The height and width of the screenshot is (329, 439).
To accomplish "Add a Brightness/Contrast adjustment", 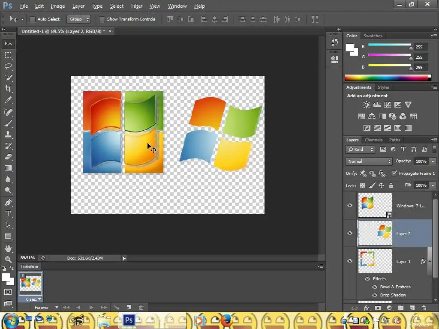I will click(x=367, y=105).
